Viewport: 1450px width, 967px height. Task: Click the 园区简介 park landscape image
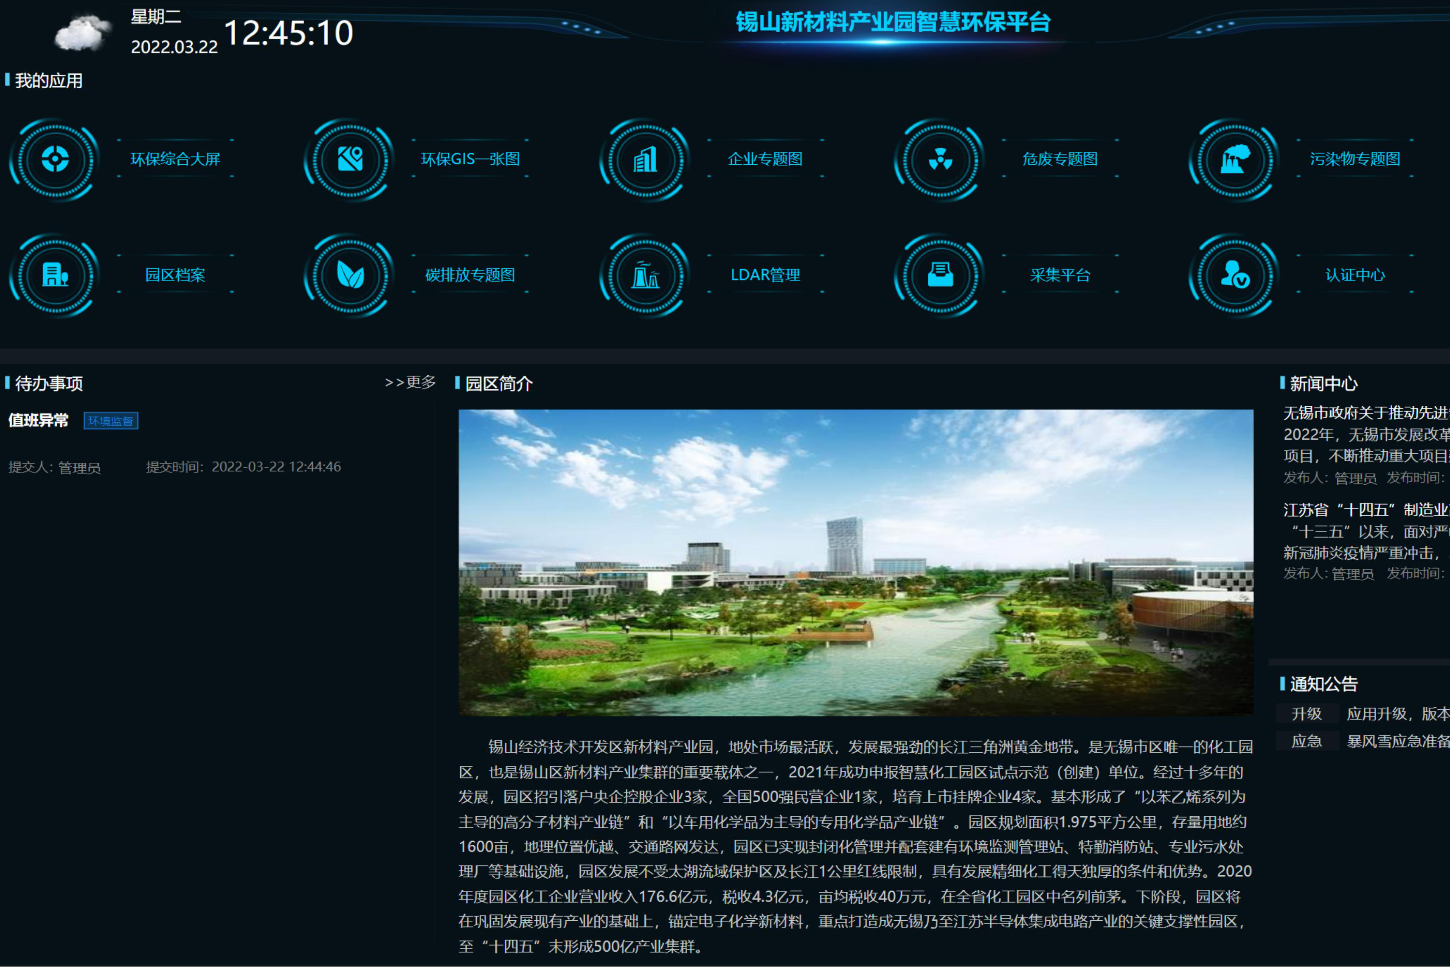click(856, 562)
